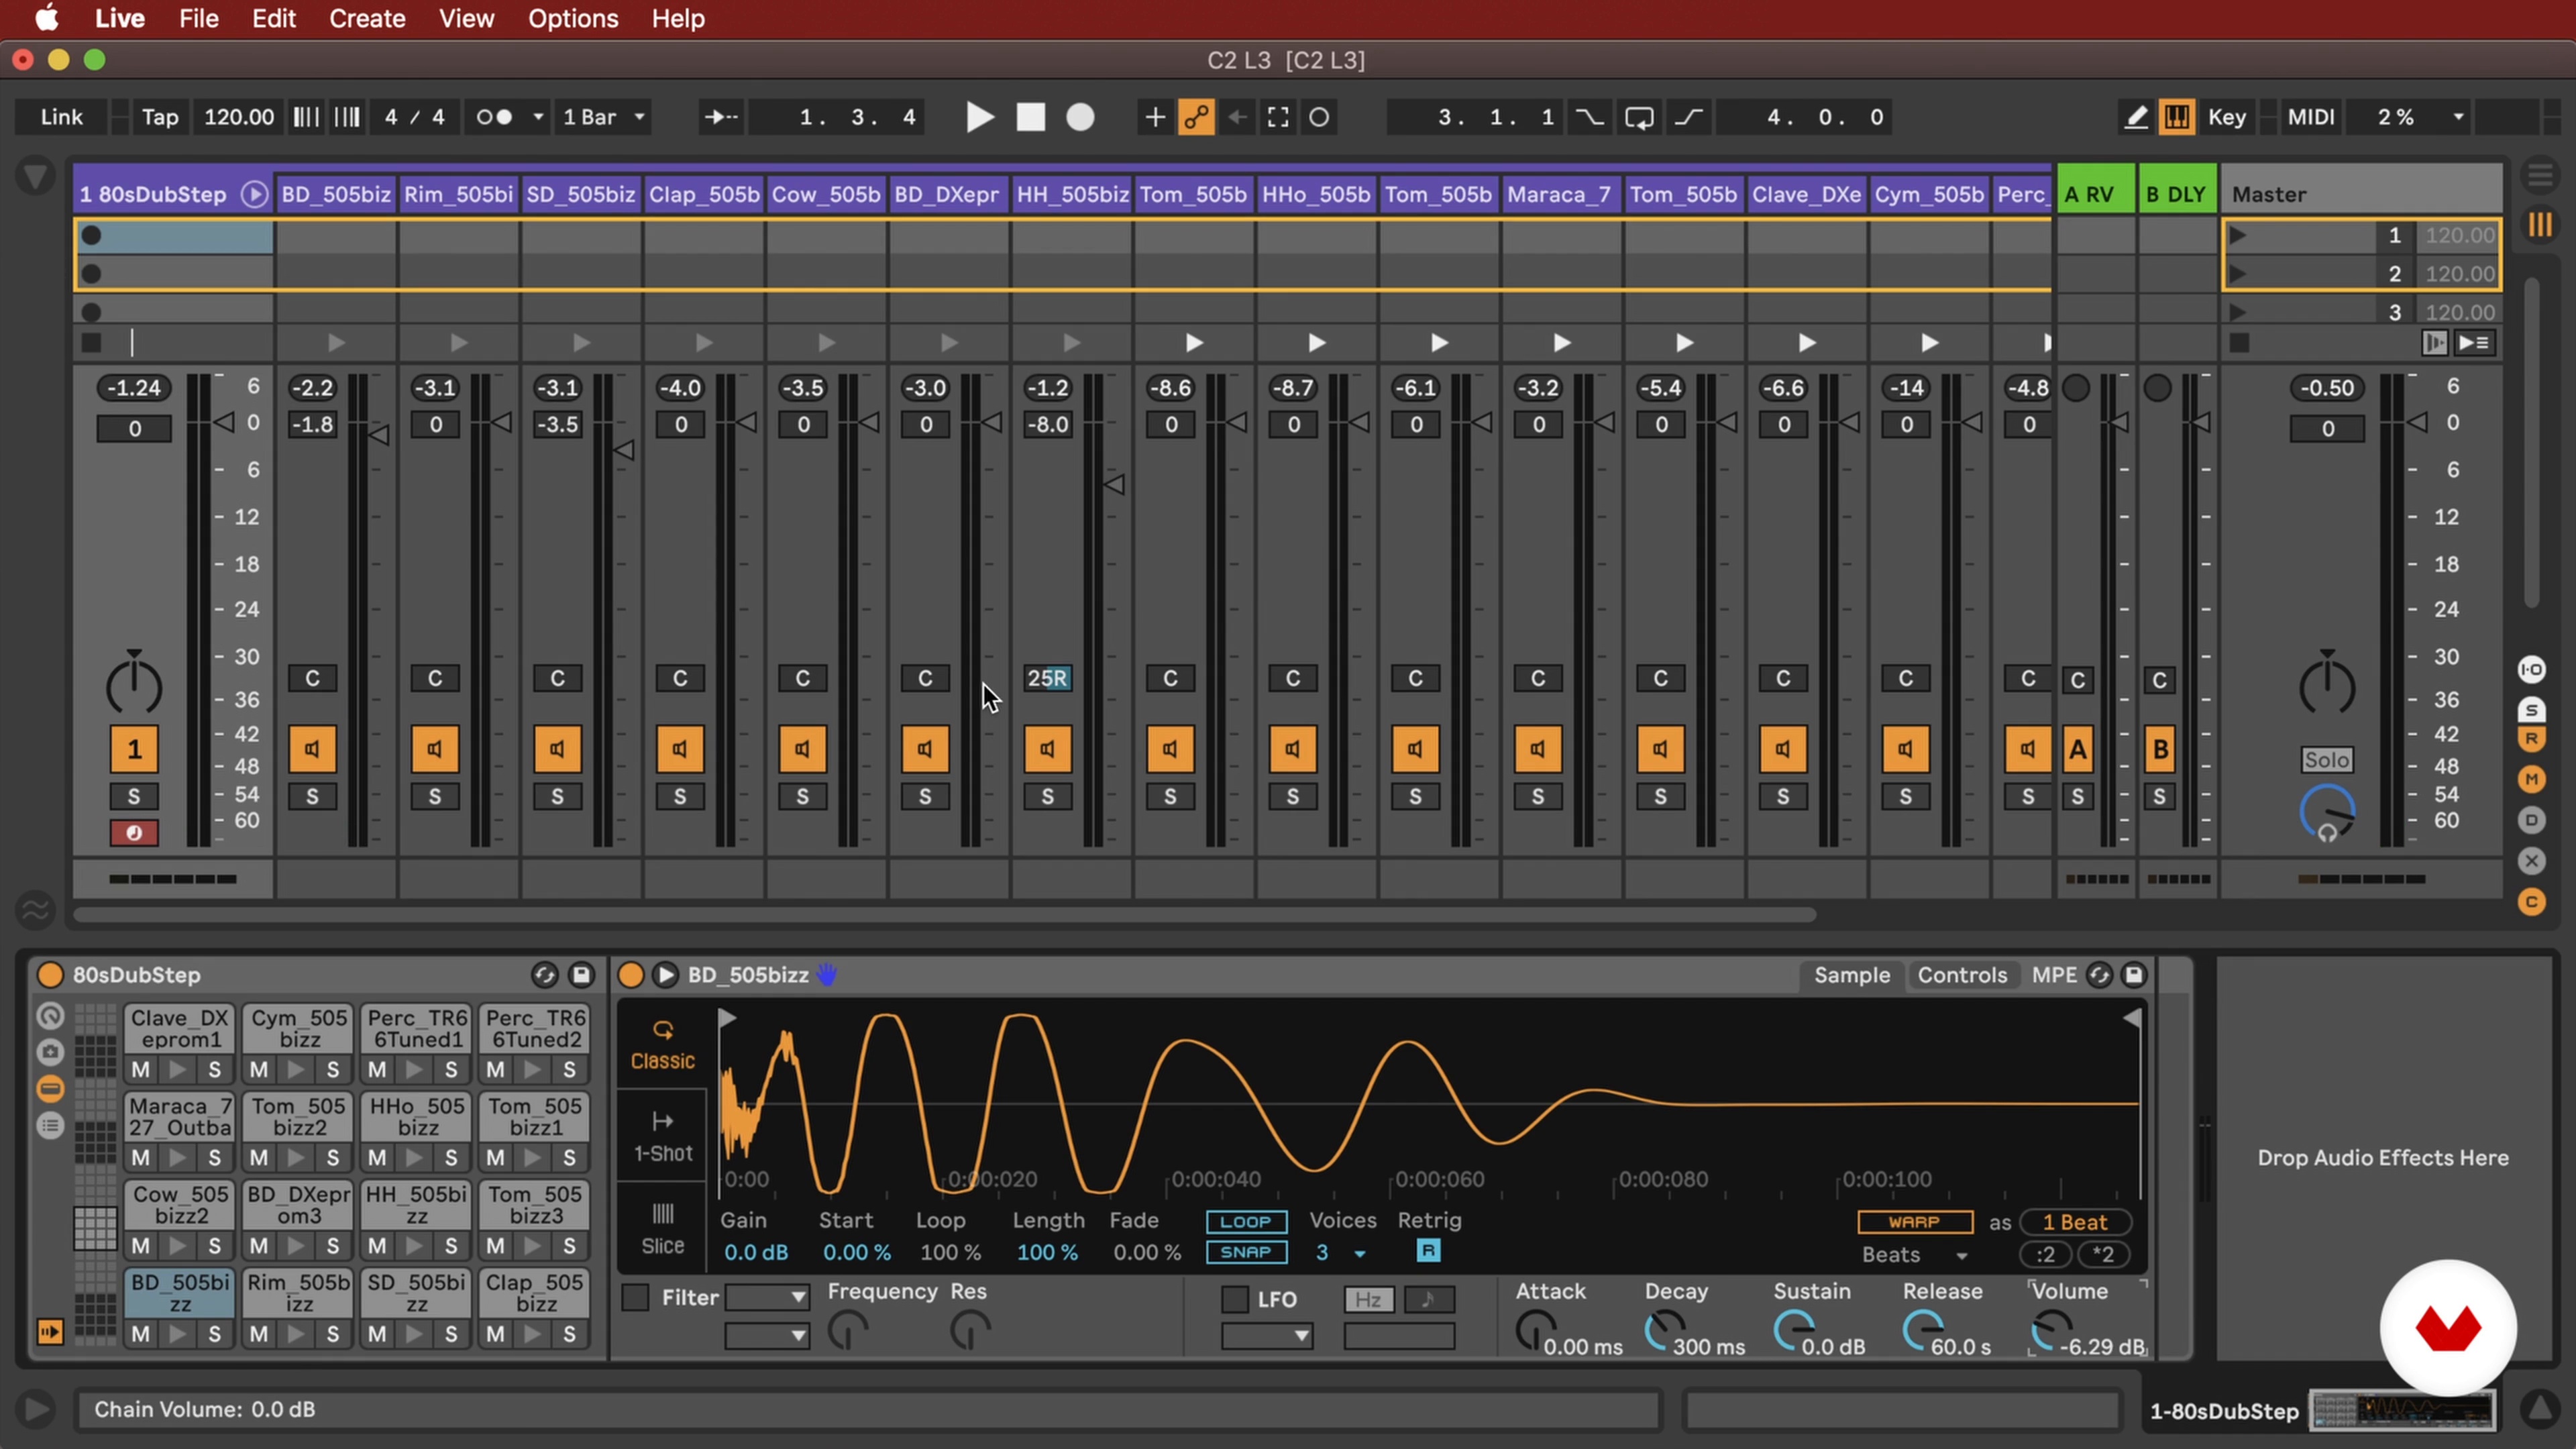
Task: Unfold the 80sDubStep group track
Action: point(255,194)
